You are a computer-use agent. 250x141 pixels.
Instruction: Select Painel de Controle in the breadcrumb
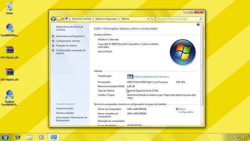coord(81,19)
